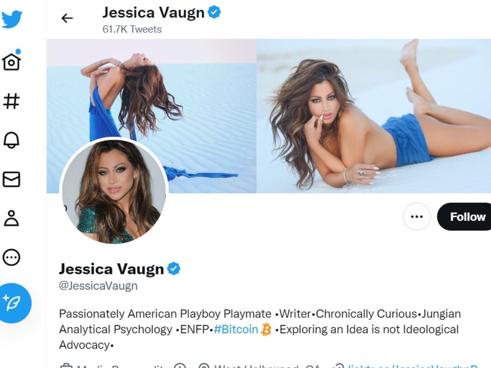Screen dimensions: 491x368
Task: Go back with the left arrow
Action: tap(67, 18)
